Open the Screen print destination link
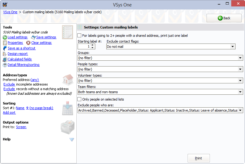Image resolution: width=245 pixels, height=164 pixels. 21,127
